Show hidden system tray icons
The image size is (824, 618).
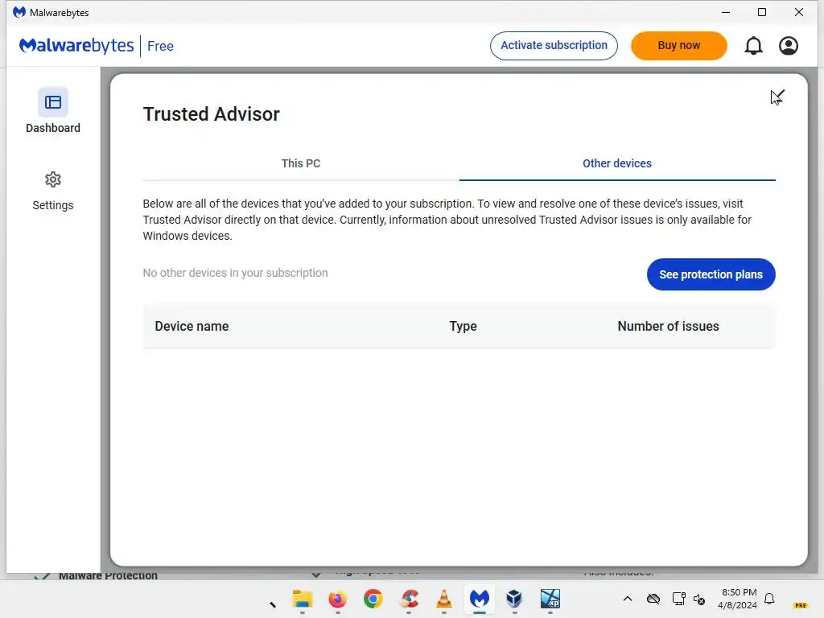point(628,599)
